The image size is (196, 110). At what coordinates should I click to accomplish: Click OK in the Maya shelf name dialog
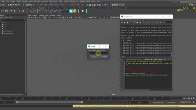(x=94, y=57)
